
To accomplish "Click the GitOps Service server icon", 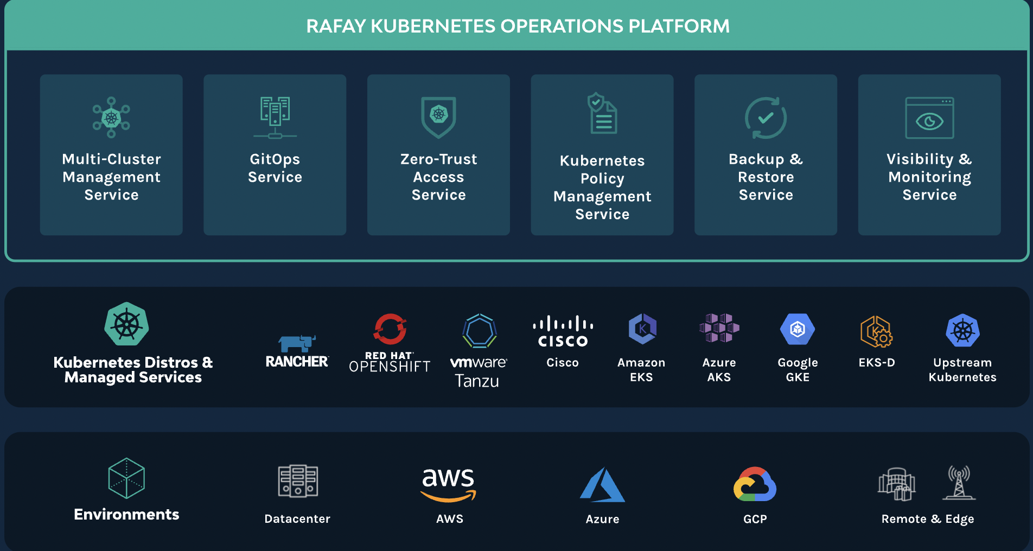I will pos(275,117).
